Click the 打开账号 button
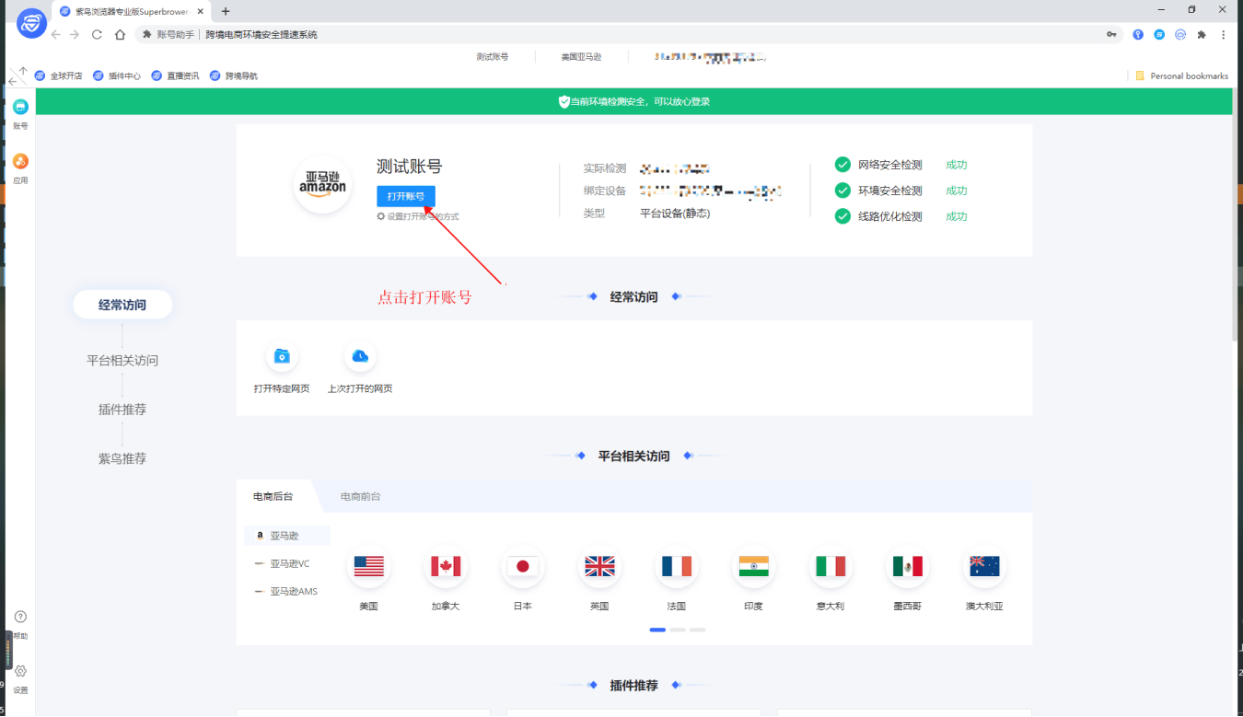This screenshot has width=1243, height=717. [x=405, y=195]
